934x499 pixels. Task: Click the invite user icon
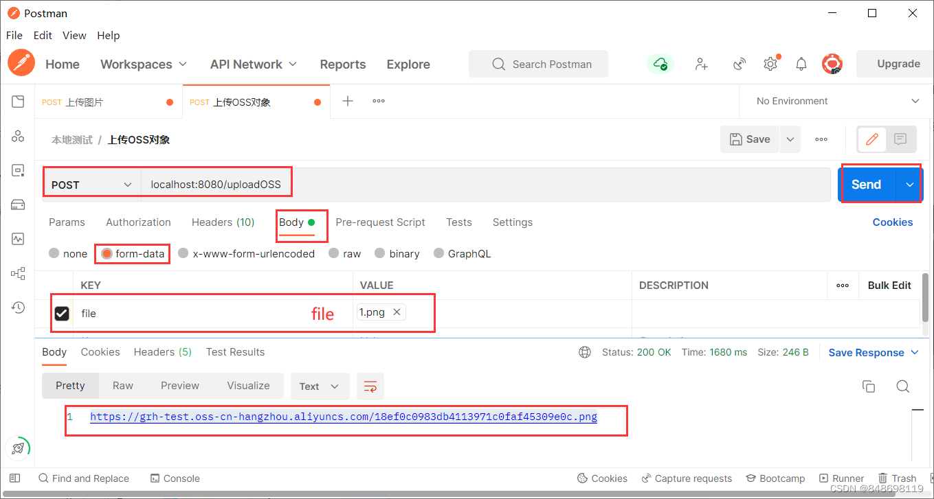click(x=701, y=64)
